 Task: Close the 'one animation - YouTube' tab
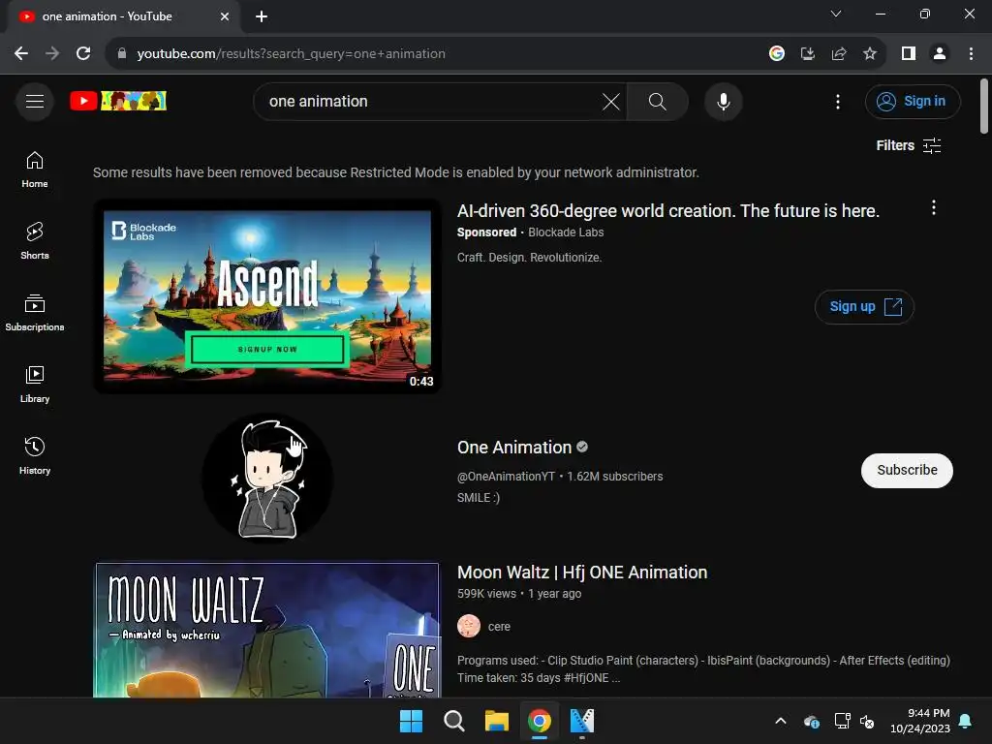pos(225,16)
